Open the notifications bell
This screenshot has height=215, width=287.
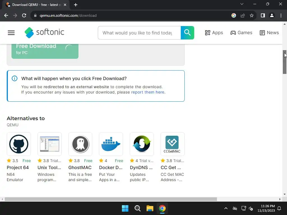(x=279, y=208)
